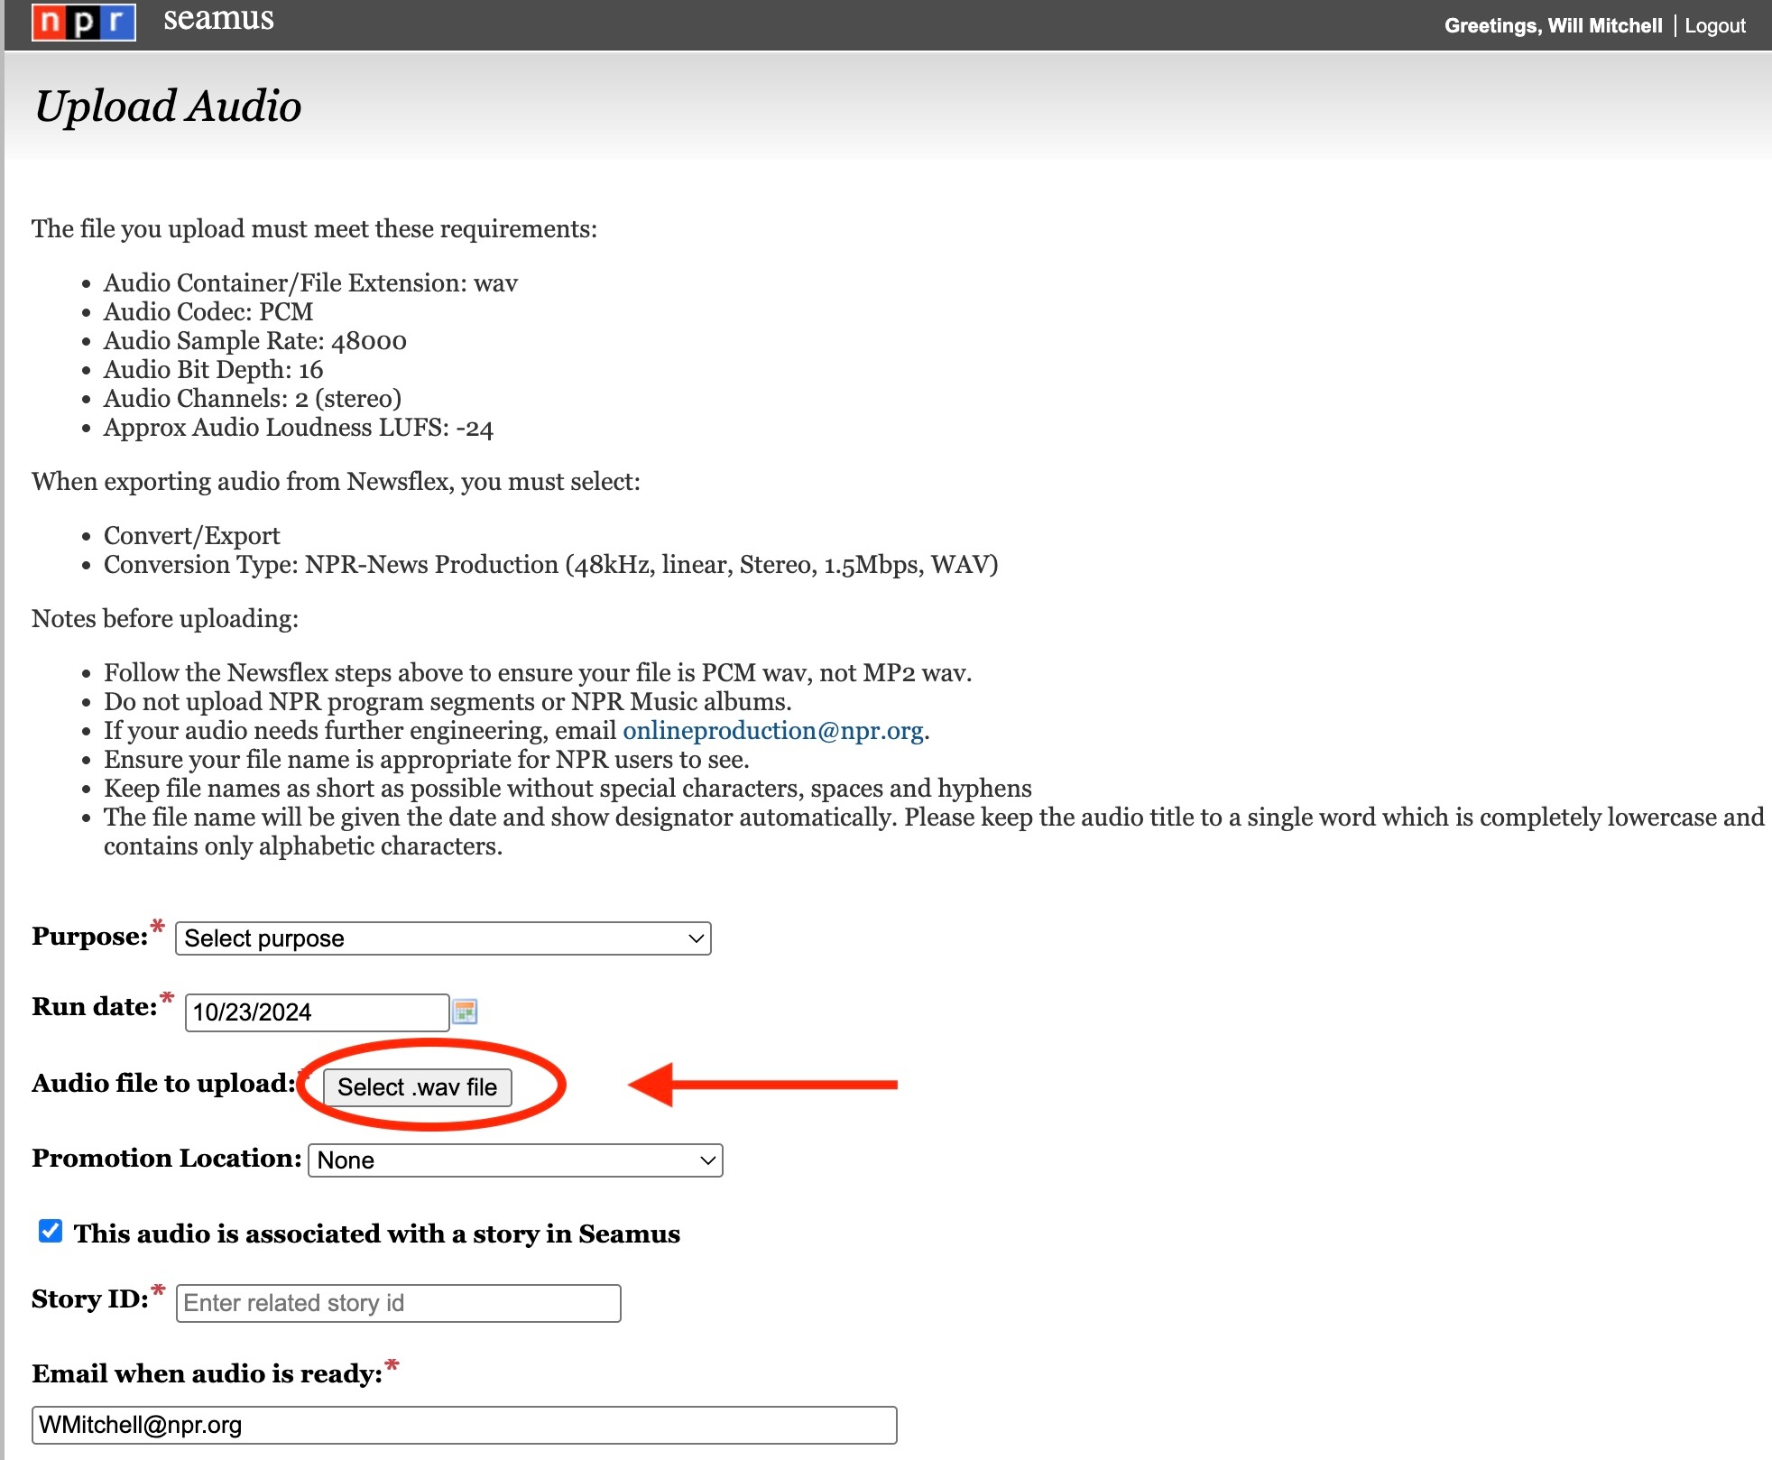The height and width of the screenshot is (1460, 1772).
Task: Open the Select purpose dropdown
Action: [443, 938]
